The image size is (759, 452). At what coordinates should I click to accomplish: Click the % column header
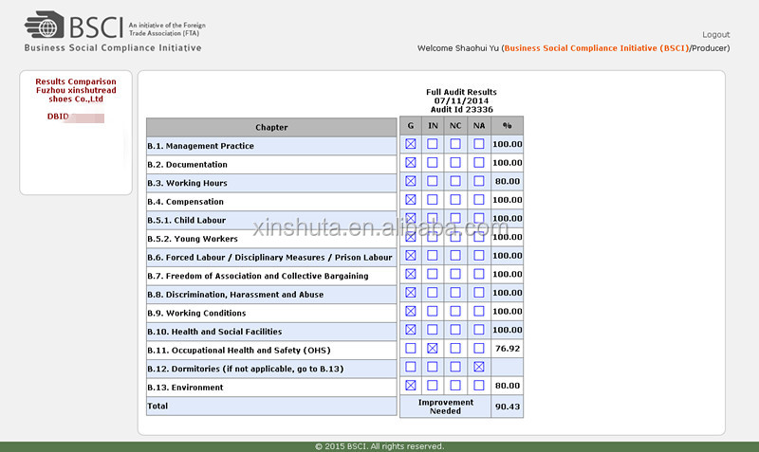click(x=508, y=126)
